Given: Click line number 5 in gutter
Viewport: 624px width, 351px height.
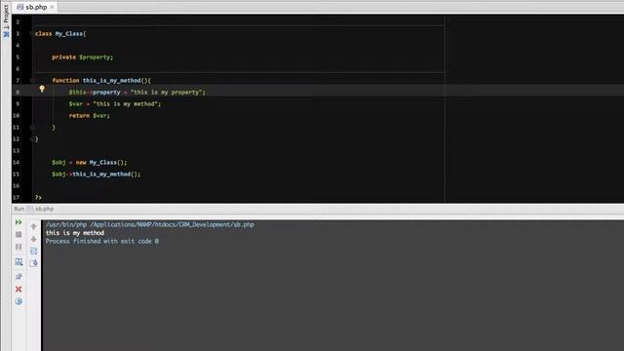Looking at the screenshot, I should click(18, 58).
